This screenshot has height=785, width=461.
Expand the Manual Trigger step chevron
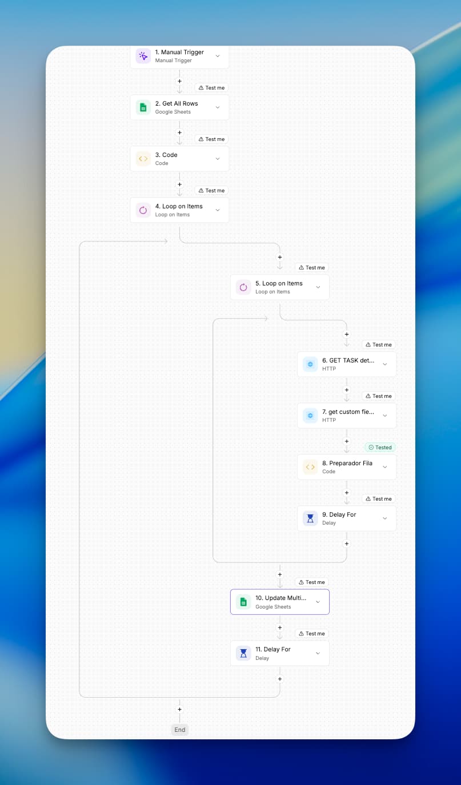click(218, 56)
